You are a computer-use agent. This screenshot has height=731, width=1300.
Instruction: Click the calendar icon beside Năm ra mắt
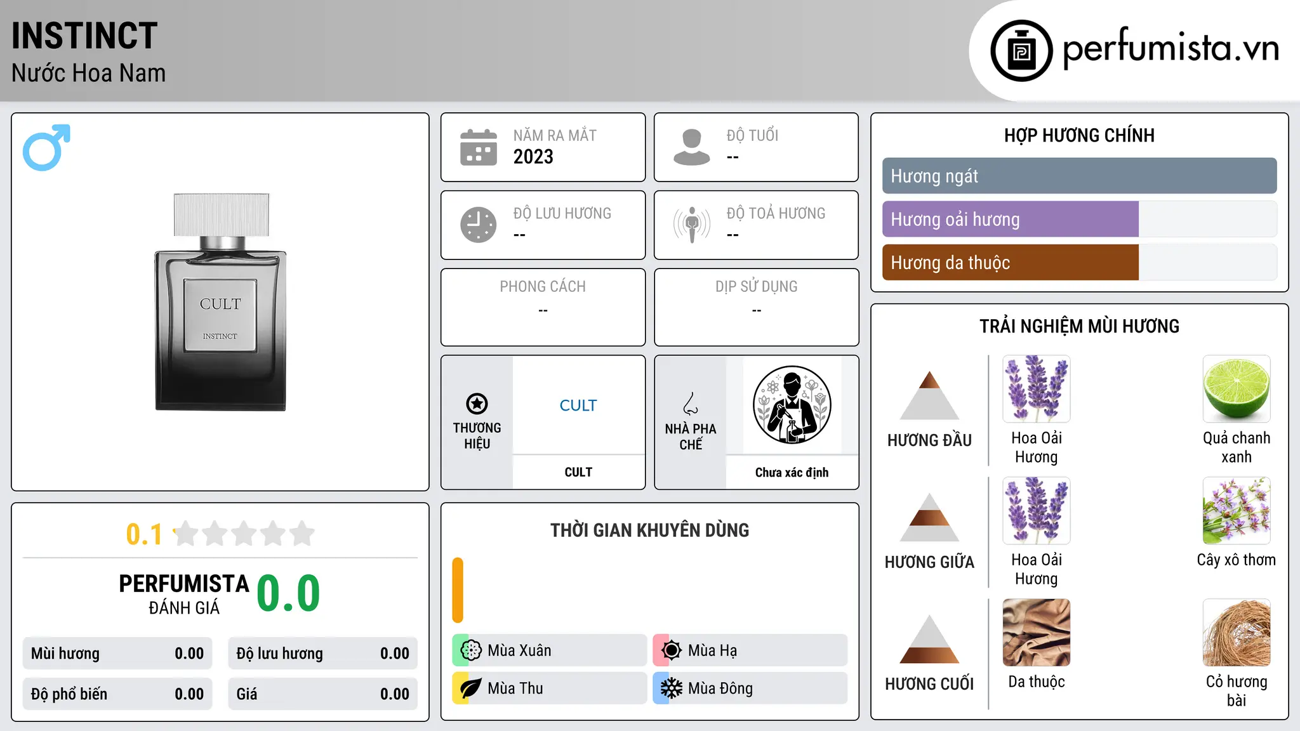click(479, 147)
